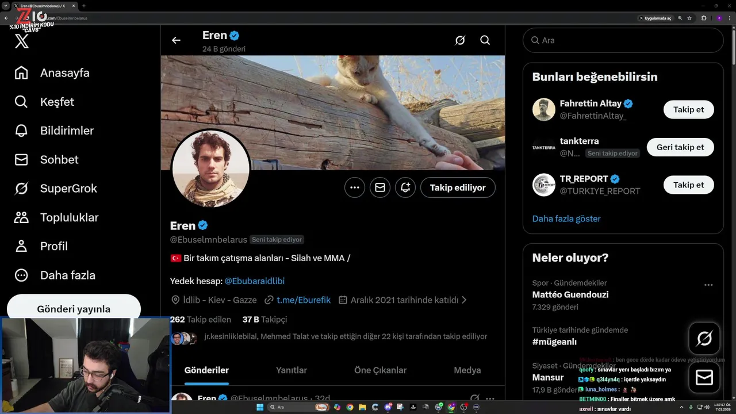Open Discord from the taskbar
Screen dimensions: 736x414
coord(388,407)
